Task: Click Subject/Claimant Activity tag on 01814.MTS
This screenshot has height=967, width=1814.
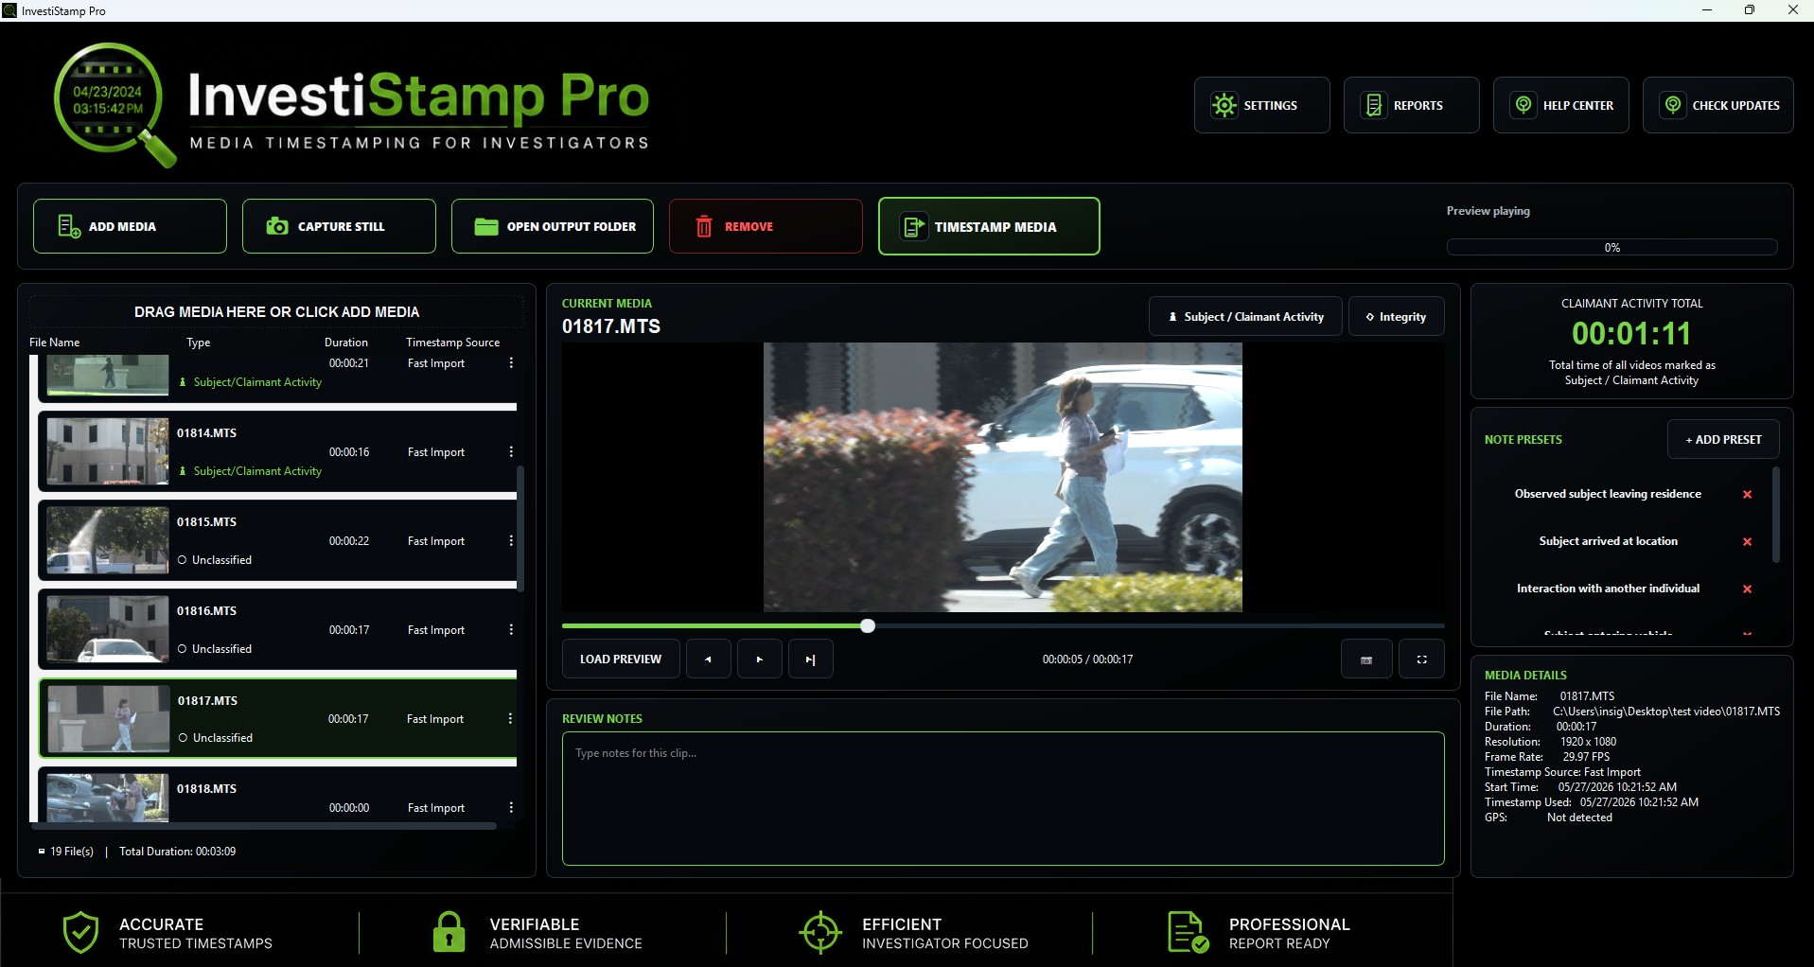Action: [x=251, y=471]
